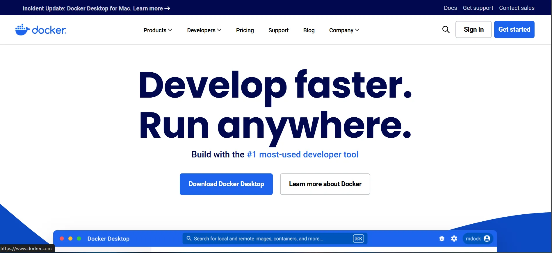Open the Incident Update Learn more link
Viewport: 552px width, 253px height.
tap(96, 8)
